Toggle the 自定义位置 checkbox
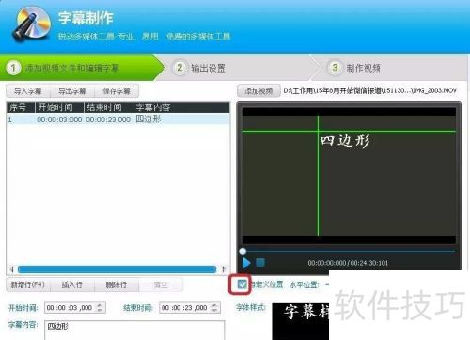The image size is (470, 340). [x=242, y=284]
